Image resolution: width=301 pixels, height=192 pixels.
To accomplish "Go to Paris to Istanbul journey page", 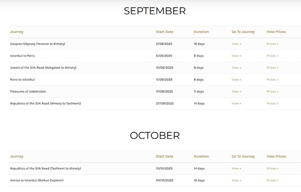I will (x=236, y=80).
